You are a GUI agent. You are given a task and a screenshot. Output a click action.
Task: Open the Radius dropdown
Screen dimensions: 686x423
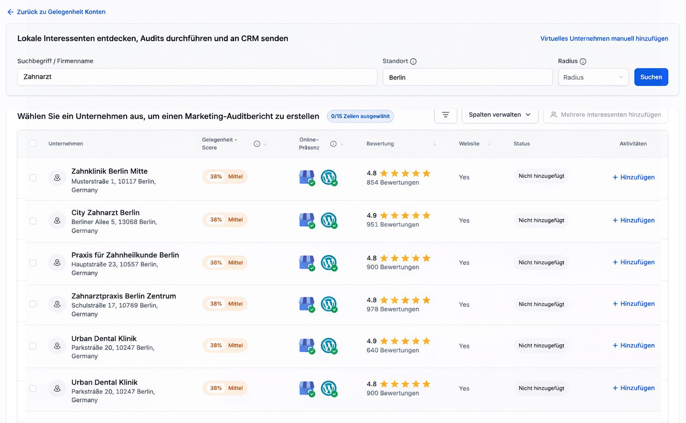(593, 77)
